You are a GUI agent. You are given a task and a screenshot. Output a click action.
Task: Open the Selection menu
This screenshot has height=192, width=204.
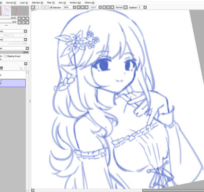[37, 3]
